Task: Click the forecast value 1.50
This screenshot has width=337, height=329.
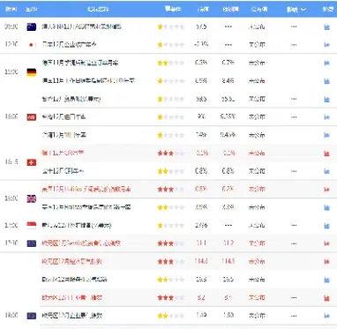Action: (228, 316)
